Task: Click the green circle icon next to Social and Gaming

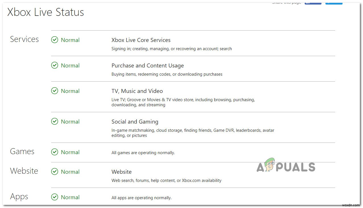Action: pos(55,122)
